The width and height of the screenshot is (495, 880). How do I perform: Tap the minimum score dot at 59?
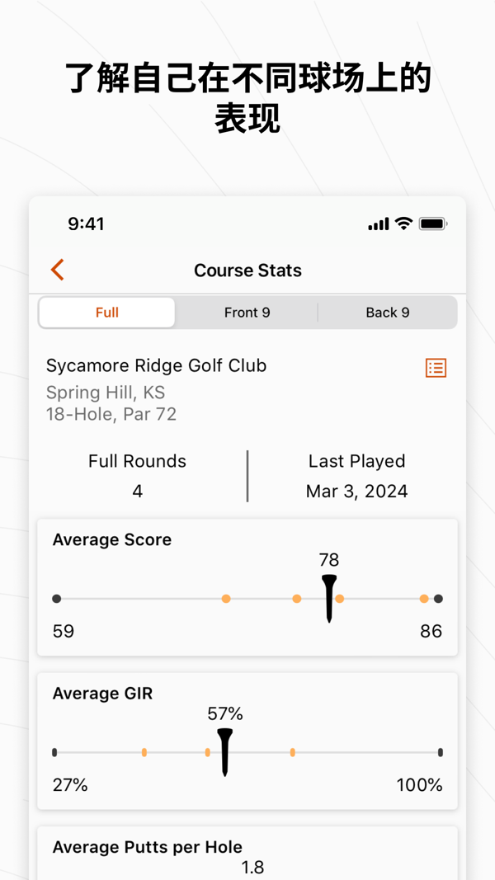click(56, 599)
